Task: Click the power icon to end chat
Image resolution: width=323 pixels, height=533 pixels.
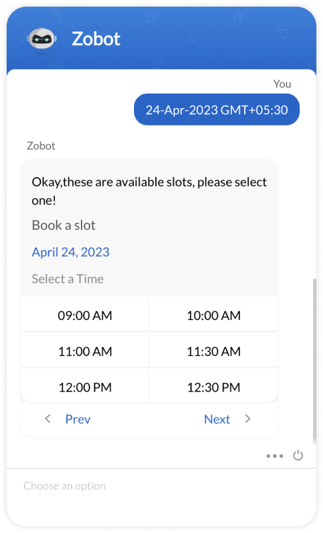Action: click(x=298, y=455)
